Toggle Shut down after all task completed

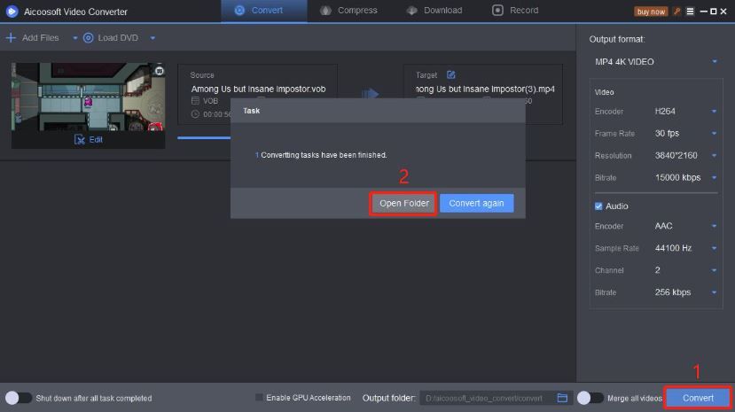pyautogui.click(x=19, y=398)
